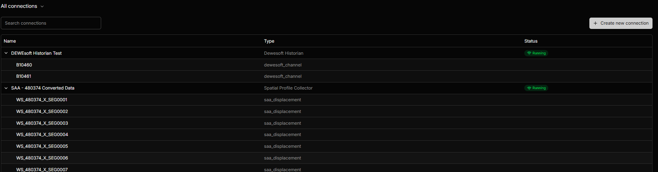Select WS_480374_X_SEG0007 row

click(x=326, y=169)
